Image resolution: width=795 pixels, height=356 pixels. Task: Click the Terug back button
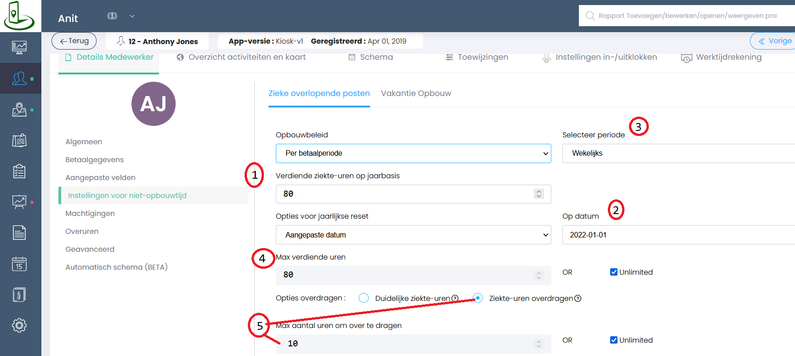[74, 41]
